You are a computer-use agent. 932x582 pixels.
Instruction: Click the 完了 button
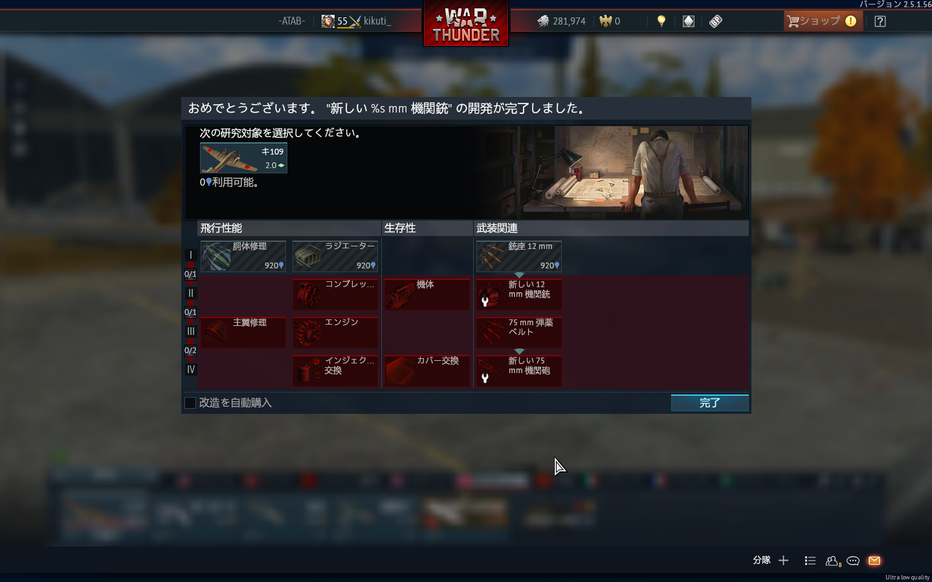[709, 403]
